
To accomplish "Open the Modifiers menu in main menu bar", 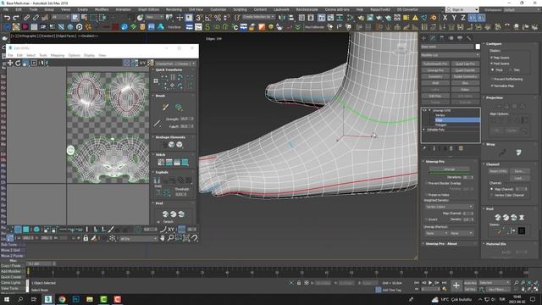I will click(102, 9).
